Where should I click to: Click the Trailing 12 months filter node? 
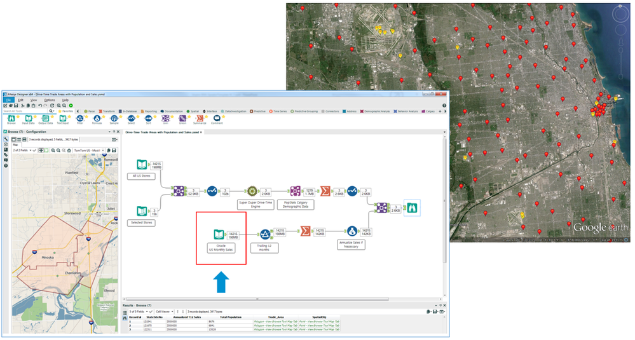coord(265,234)
